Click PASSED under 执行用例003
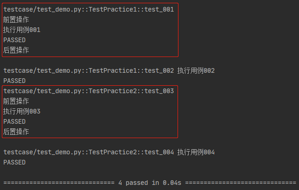The height and width of the screenshot is (190, 299). (x=14, y=121)
